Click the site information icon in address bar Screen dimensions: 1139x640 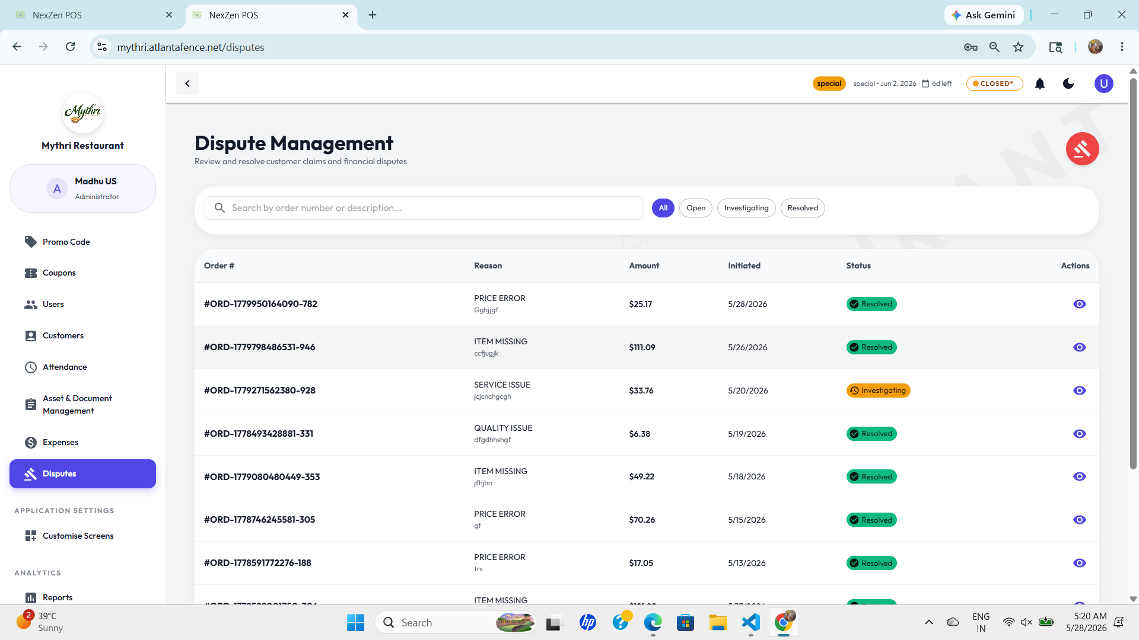[102, 47]
